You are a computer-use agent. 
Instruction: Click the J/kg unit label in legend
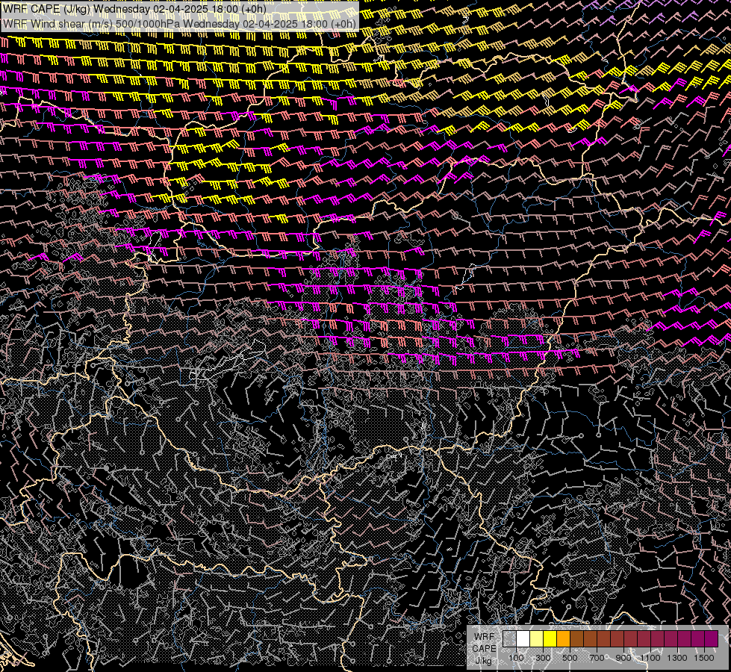pos(484,660)
